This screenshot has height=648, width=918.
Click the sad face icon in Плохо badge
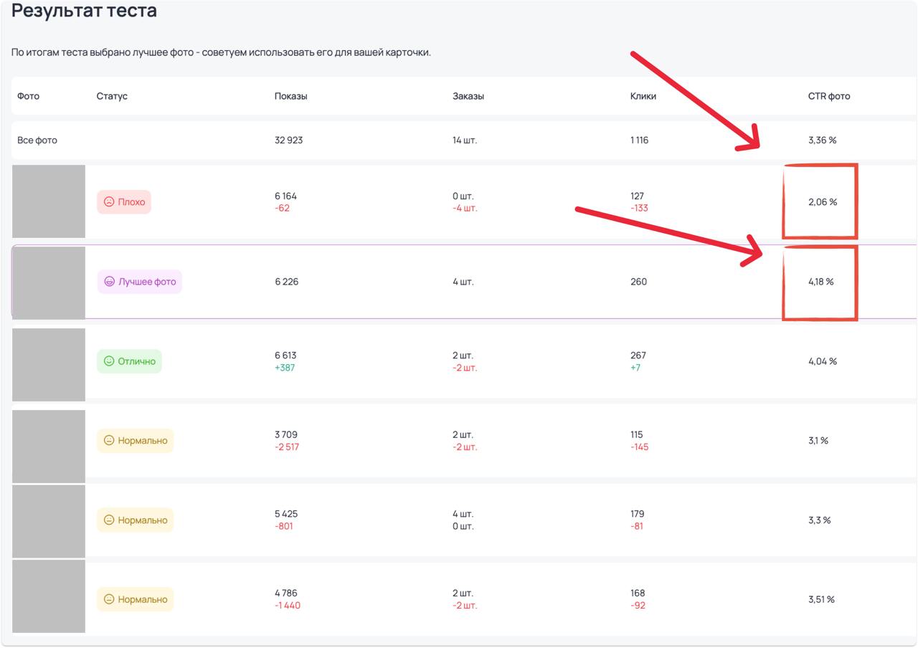pyautogui.click(x=109, y=202)
